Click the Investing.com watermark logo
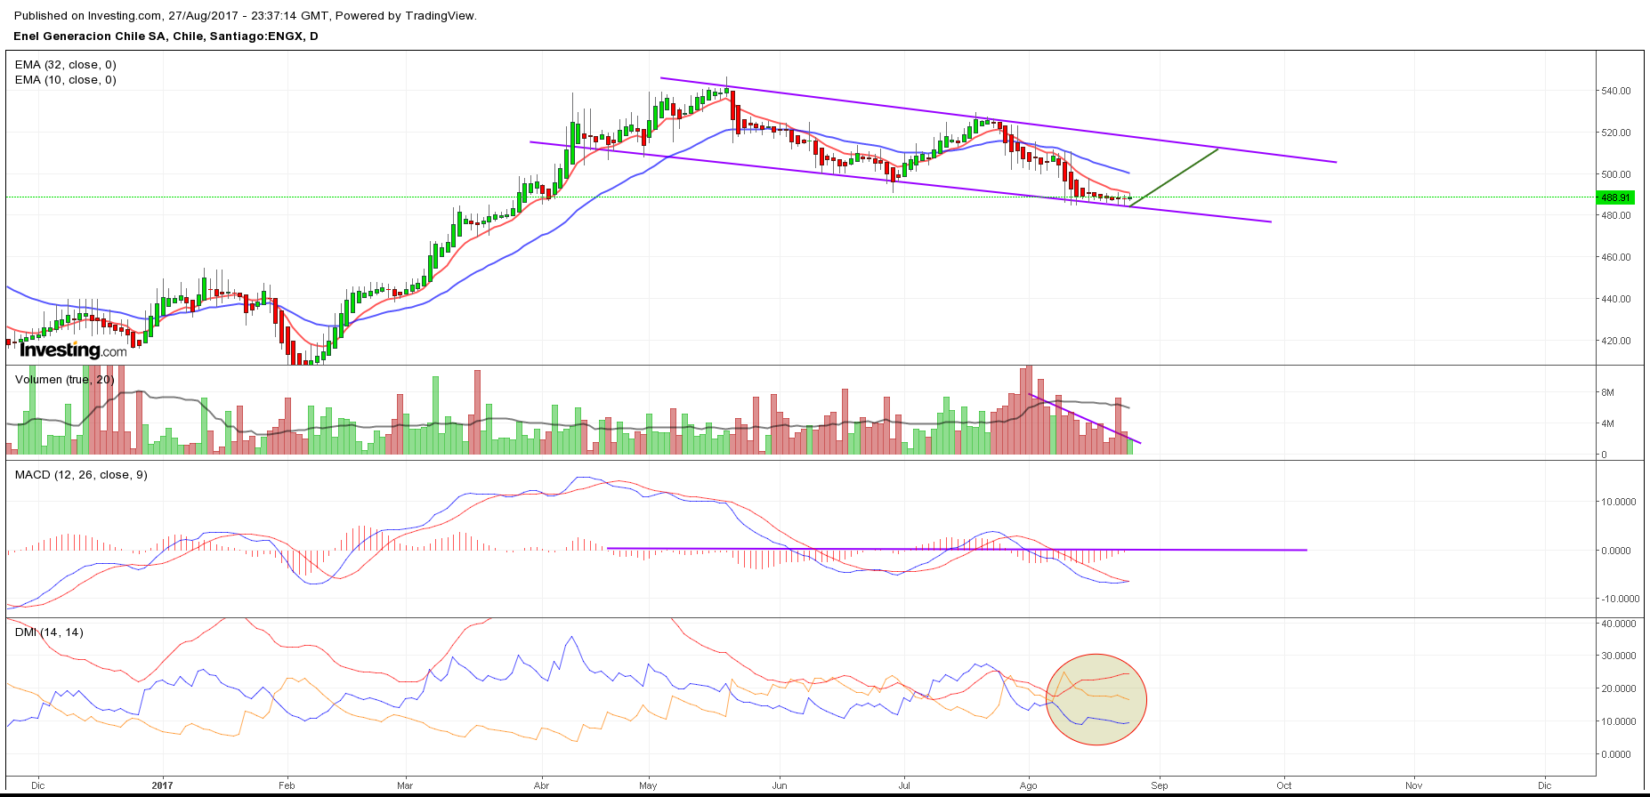 73,350
